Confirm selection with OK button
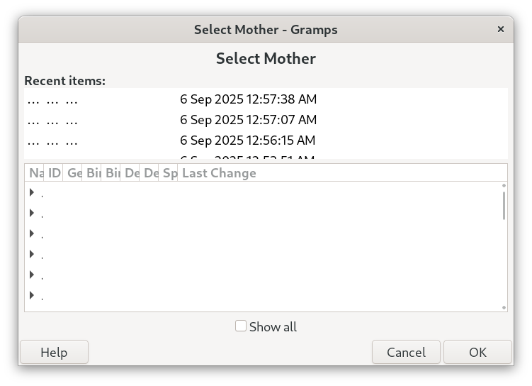Screen dimensions: 532x386 477,352
